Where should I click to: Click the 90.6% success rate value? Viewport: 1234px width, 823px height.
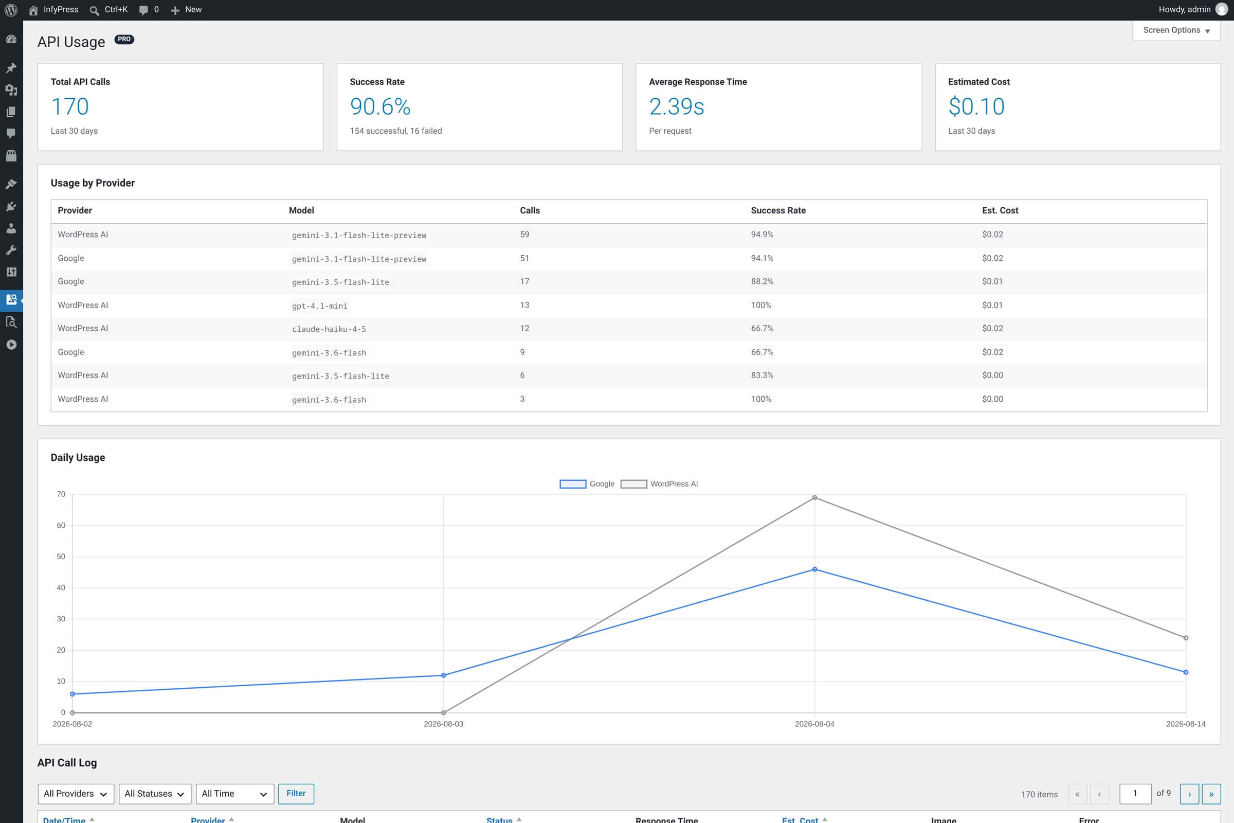tap(380, 106)
